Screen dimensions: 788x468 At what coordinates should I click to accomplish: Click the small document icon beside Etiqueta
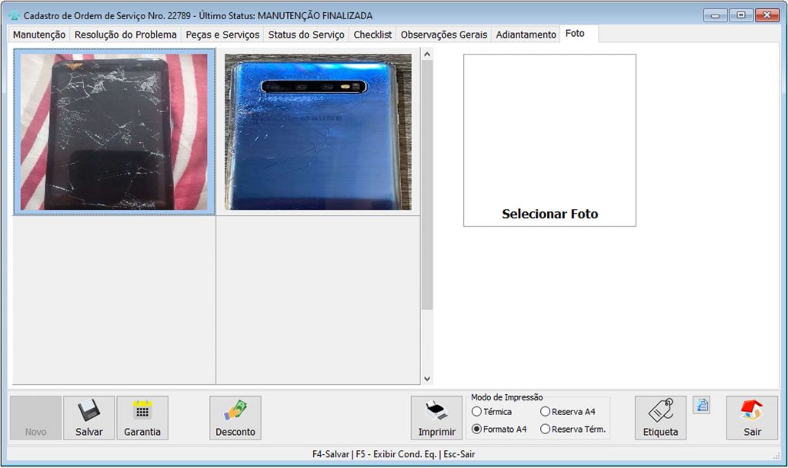[701, 406]
